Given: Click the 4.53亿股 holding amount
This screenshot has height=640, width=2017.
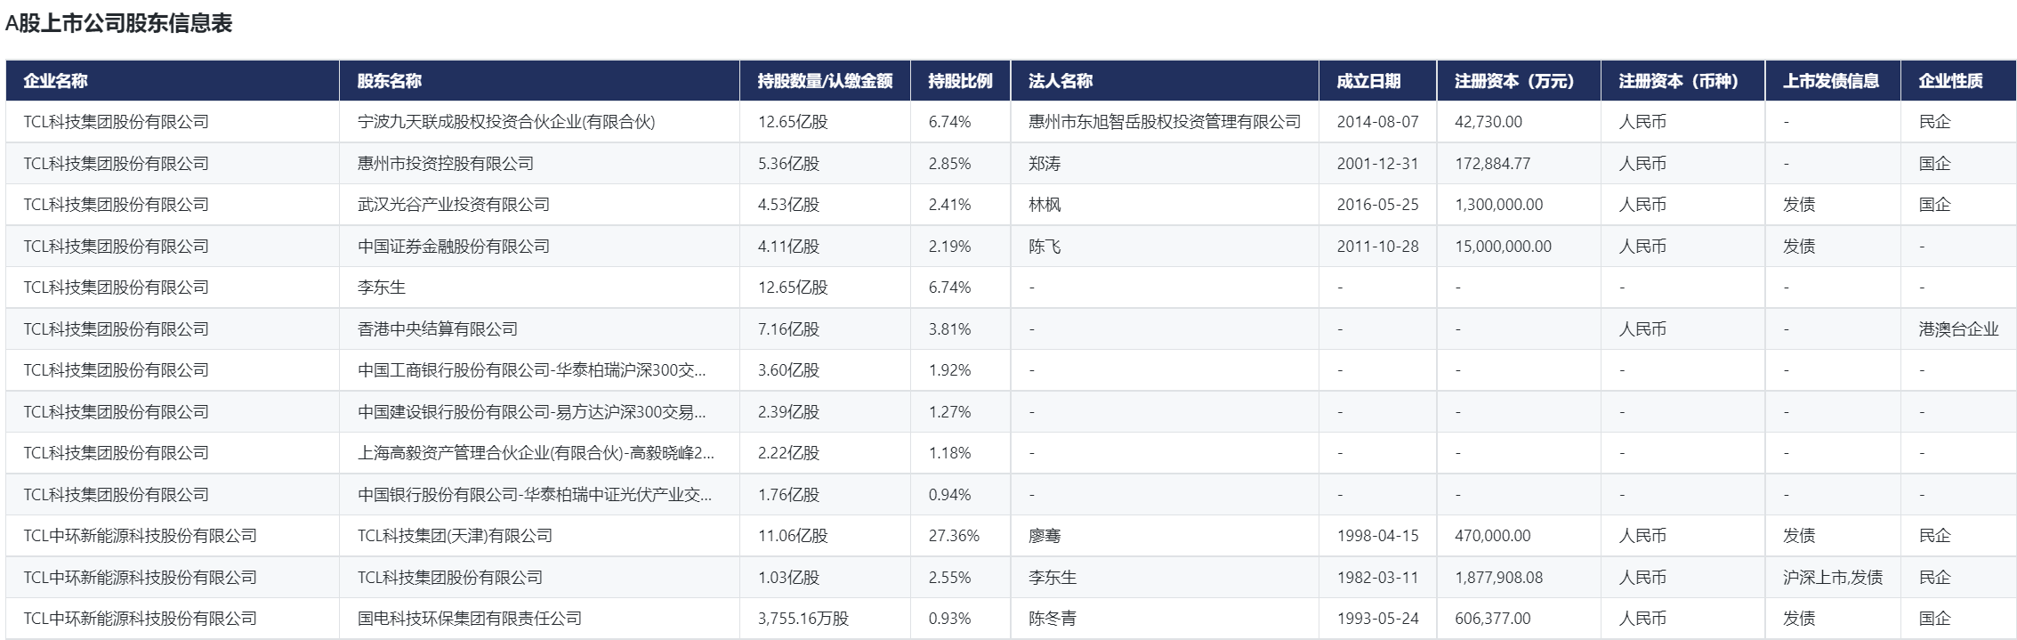Looking at the screenshot, I should pos(788,205).
